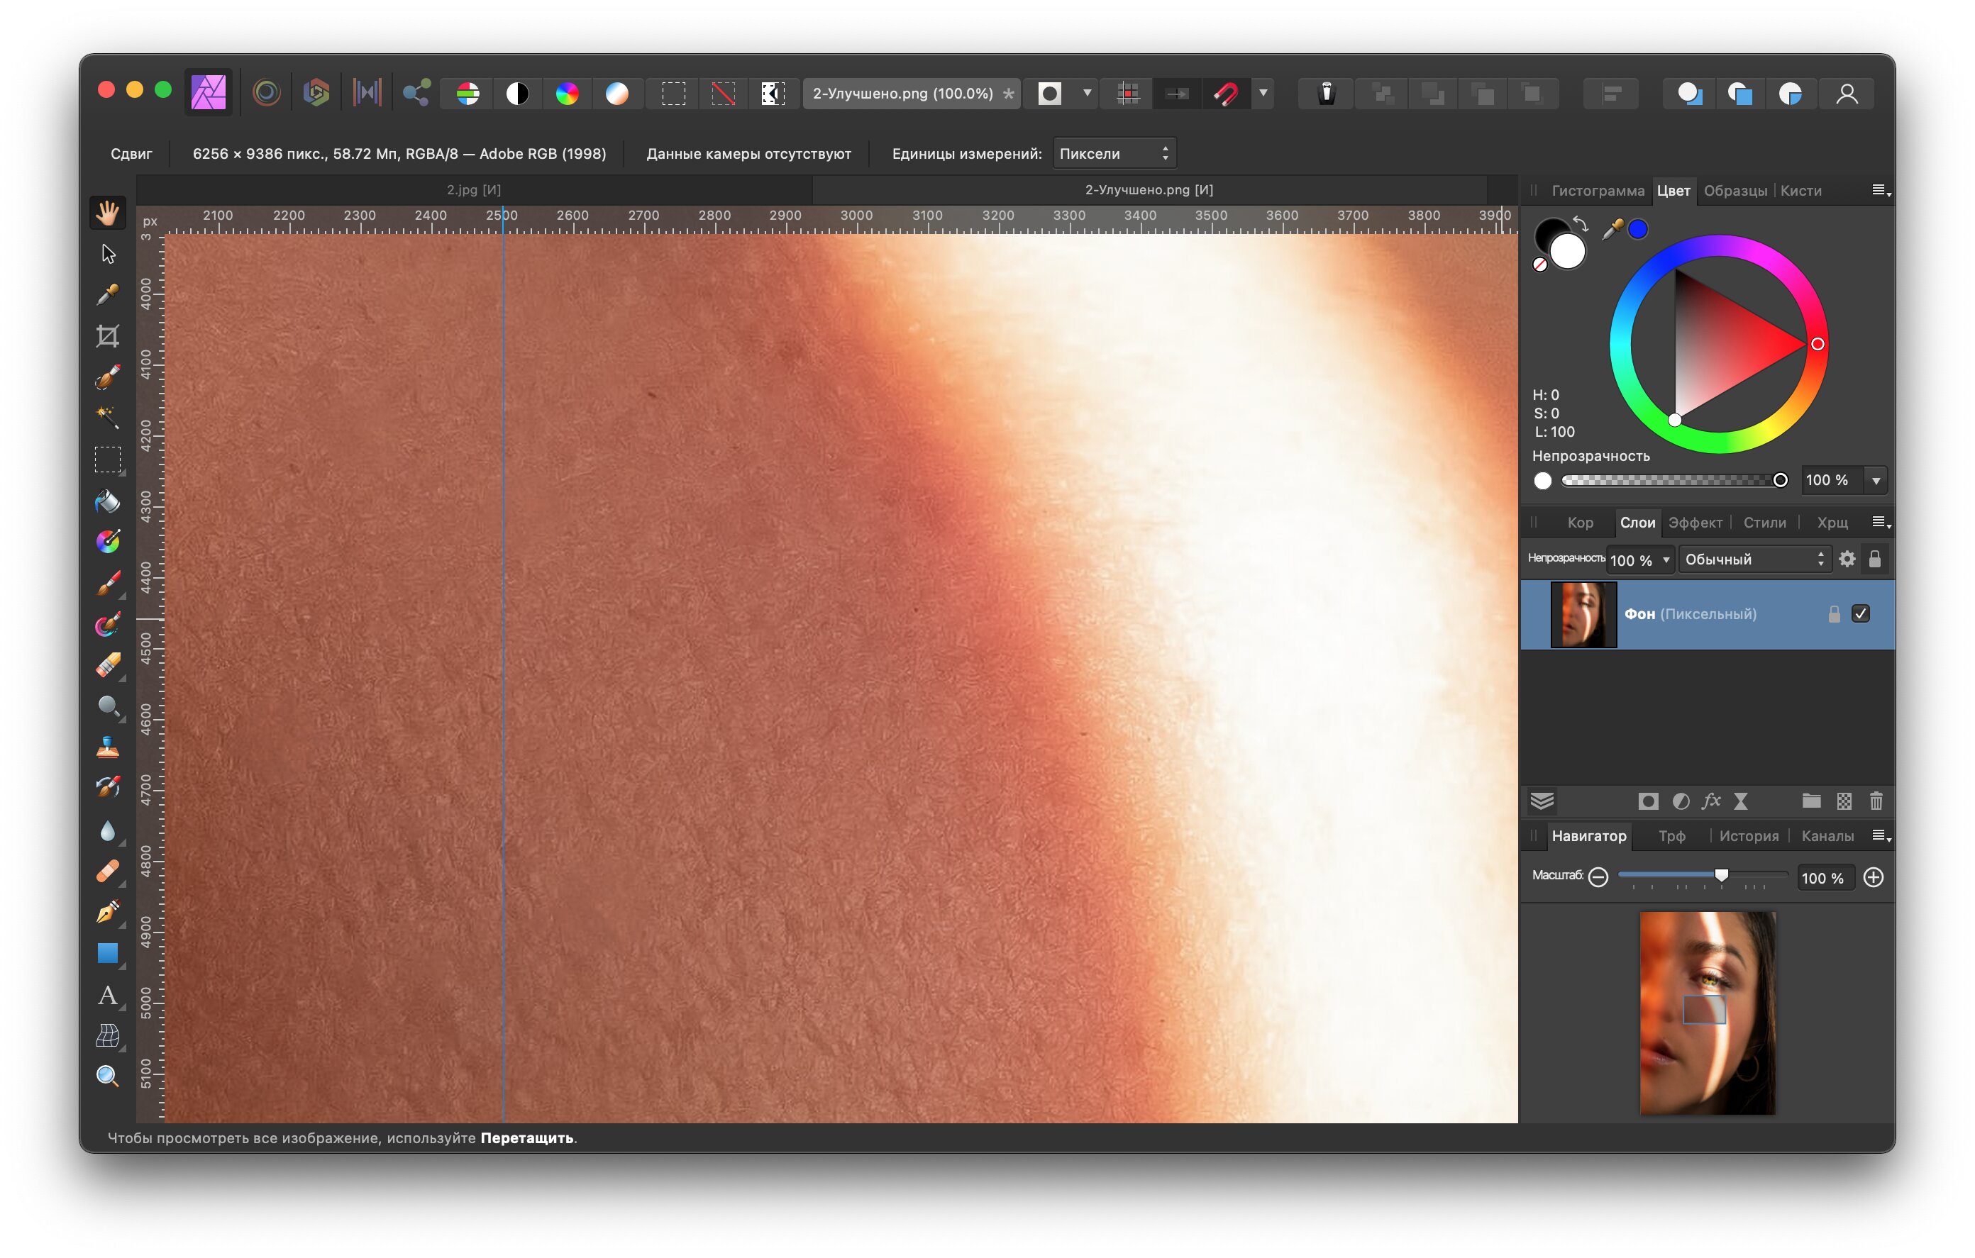
Task: Select the Color Picker eyedropper tool
Action: point(107,294)
